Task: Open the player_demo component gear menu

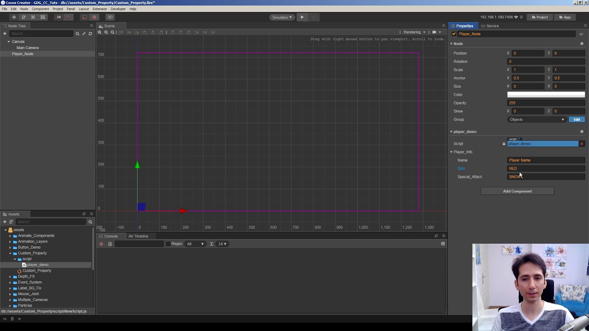Action: [582, 131]
